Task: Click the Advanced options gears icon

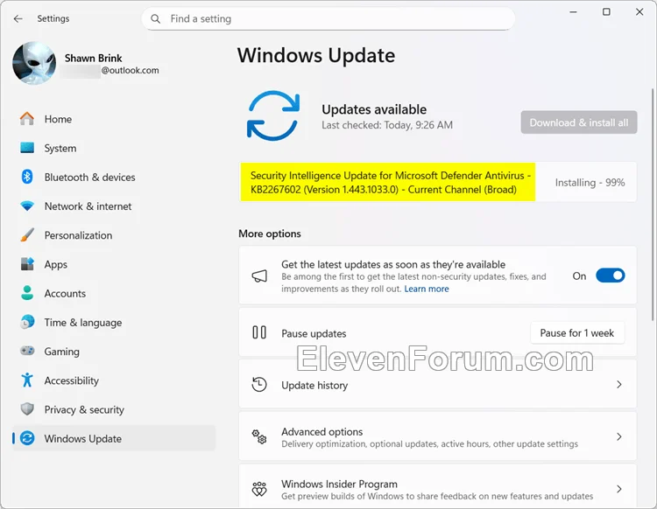Action: (259, 436)
